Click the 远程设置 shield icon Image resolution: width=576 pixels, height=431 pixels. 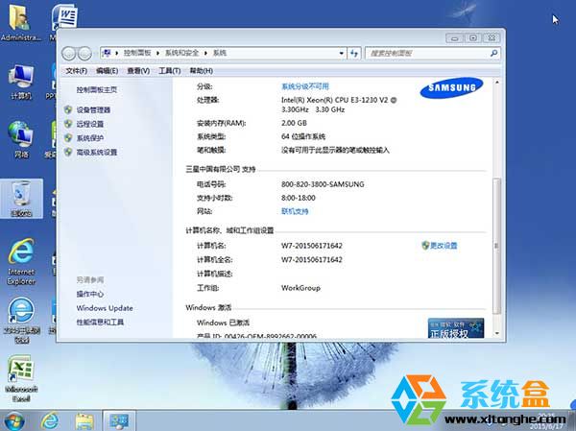pos(68,124)
